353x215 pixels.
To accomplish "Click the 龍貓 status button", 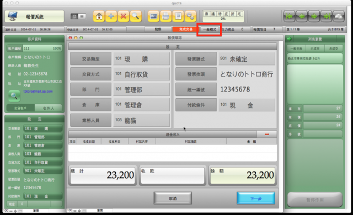I will tap(158, 29).
